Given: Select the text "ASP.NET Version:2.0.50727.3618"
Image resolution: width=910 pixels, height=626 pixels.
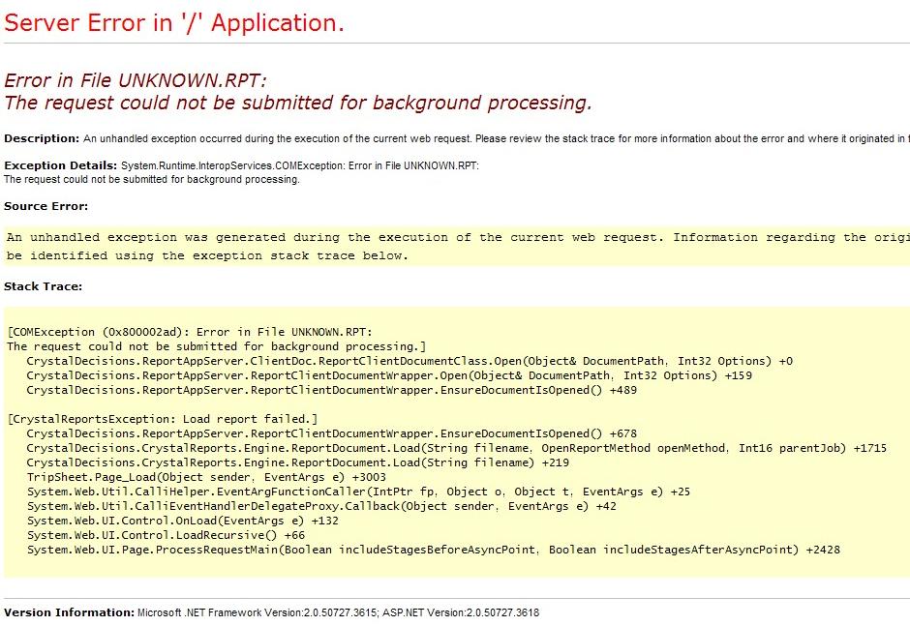Looking at the screenshot, I should pyautogui.click(x=461, y=612).
